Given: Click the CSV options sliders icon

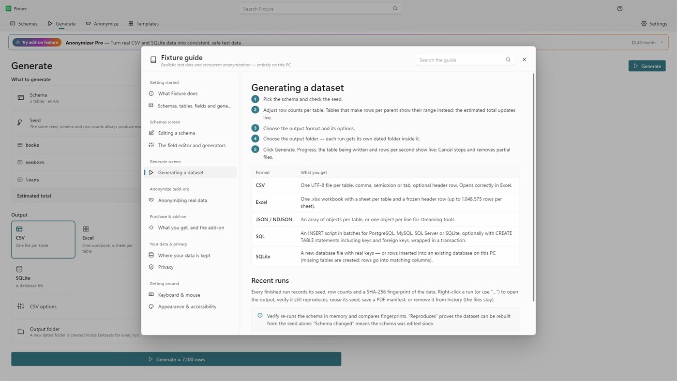Looking at the screenshot, I should point(21,306).
